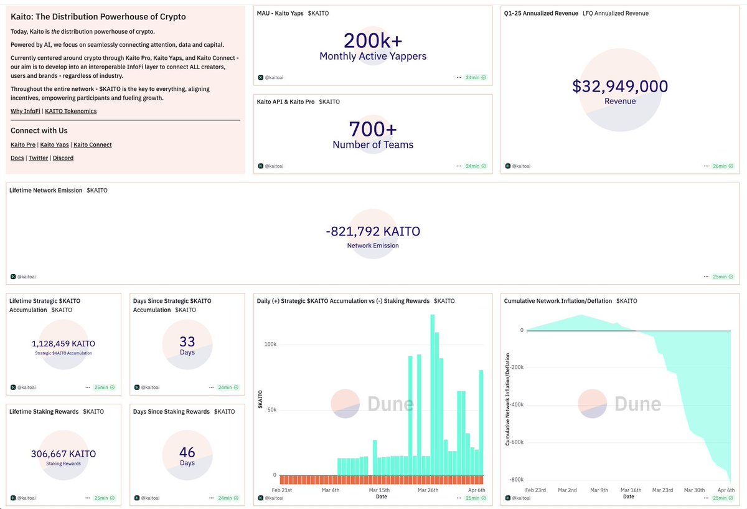Open the three-dot menu on Cumulative Network Inflation/Deflation chart
Image resolution: width=747 pixels, height=509 pixels.
click(x=706, y=498)
